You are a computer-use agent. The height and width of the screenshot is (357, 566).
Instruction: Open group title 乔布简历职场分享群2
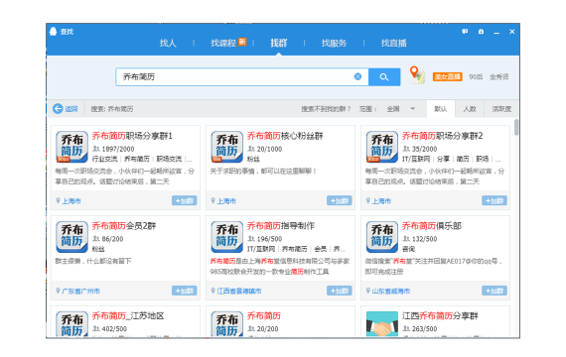pos(443,136)
